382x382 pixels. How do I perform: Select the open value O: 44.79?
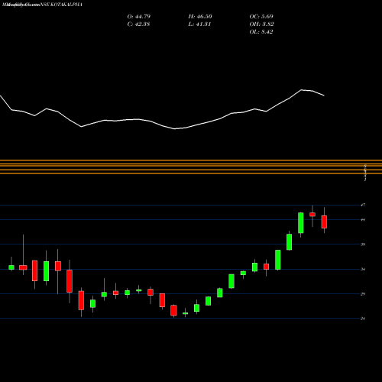click(x=139, y=17)
